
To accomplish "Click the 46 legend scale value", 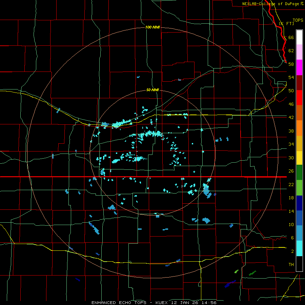I will click(291, 104).
